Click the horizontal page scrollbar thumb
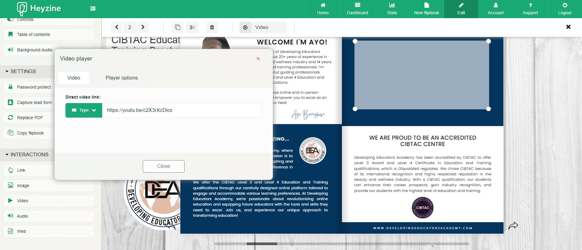582x250 pixels. [x=262, y=244]
